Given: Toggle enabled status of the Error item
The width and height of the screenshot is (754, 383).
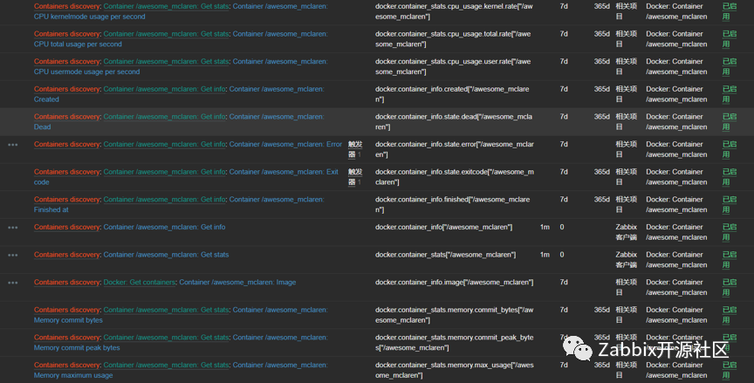Looking at the screenshot, I should click(x=730, y=149).
